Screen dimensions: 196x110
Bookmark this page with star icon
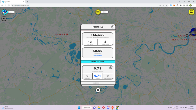tap(167, 5)
